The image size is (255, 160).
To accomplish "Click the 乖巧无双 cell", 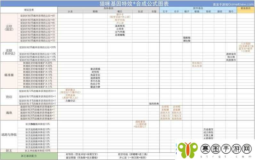I will pyautogui.click(x=95, y=81).
